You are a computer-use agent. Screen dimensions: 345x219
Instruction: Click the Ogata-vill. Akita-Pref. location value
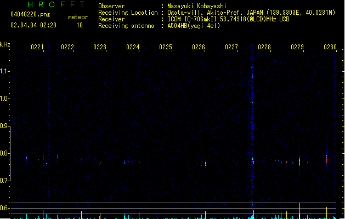point(251,13)
